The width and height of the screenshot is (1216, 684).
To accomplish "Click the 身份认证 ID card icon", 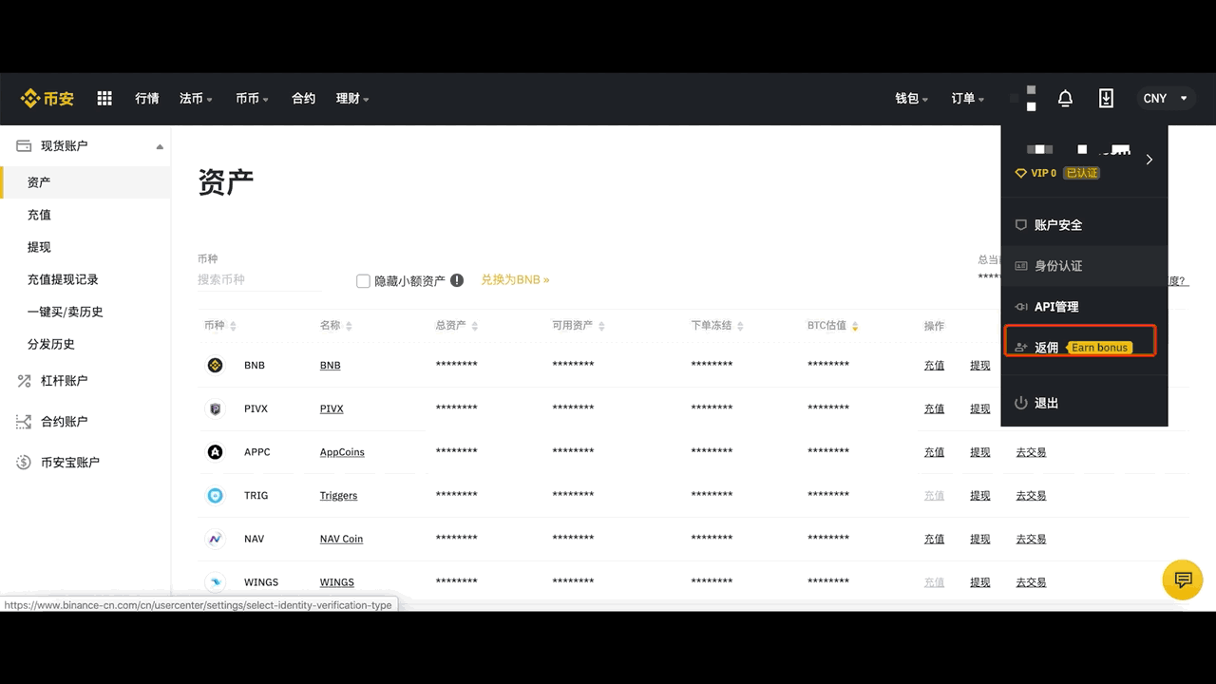I will click(1021, 266).
